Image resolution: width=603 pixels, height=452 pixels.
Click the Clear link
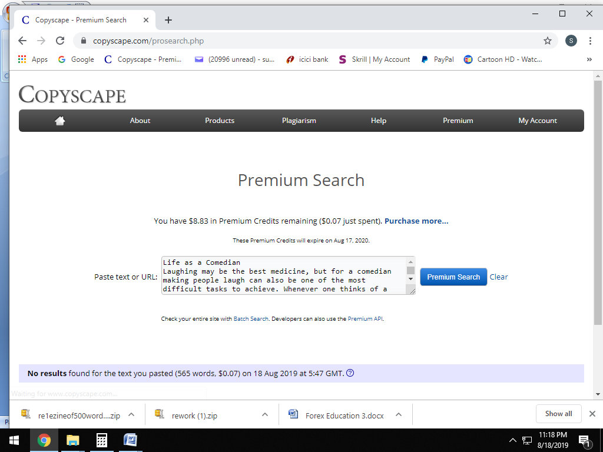(x=498, y=277)
